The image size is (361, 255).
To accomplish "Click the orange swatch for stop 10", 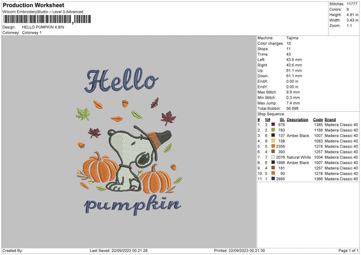I will coord(273,173).
